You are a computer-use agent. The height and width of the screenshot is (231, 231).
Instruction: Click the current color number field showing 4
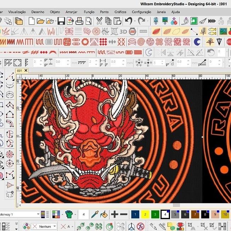tap(84, 214)
